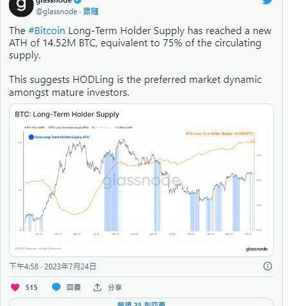Image resolution: width=288 pixels, height=306 pixels.
Task: Click the blue reply bubble icon
Action: (57, 287)
